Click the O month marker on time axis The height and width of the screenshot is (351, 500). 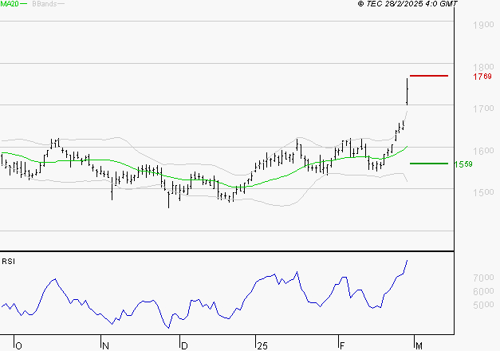point(18,346)
